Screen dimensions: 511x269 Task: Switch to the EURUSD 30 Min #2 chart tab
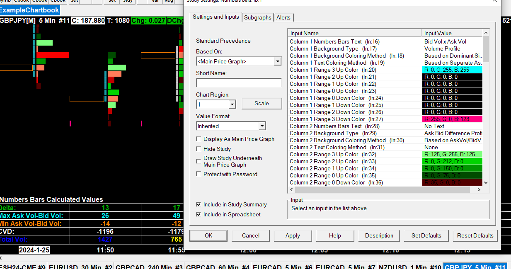[80, 266]
